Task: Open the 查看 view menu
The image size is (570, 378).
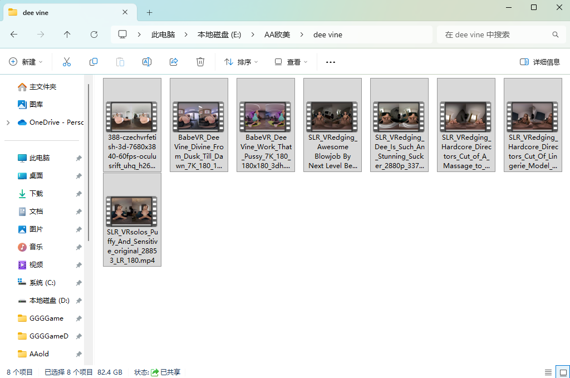Action: (x=291, y=62)
